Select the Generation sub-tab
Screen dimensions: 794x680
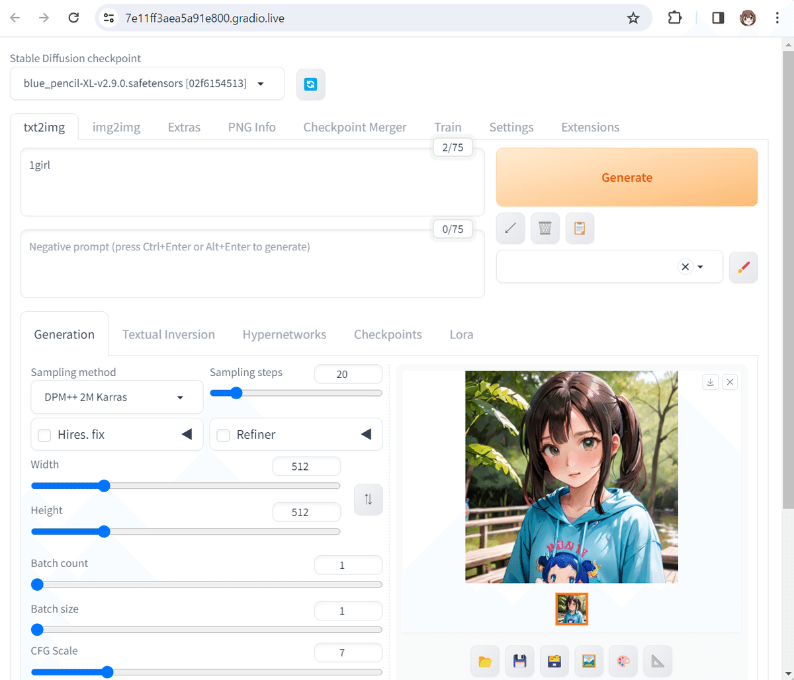tap(64, 334)
